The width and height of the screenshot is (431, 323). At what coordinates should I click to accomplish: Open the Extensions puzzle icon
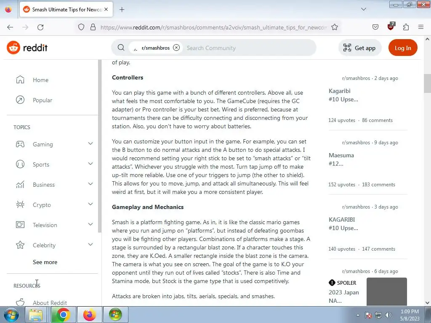click(x=406, y=27)
